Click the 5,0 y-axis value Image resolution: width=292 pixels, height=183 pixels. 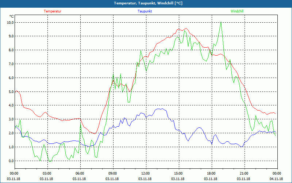click(x=11, y=92)
